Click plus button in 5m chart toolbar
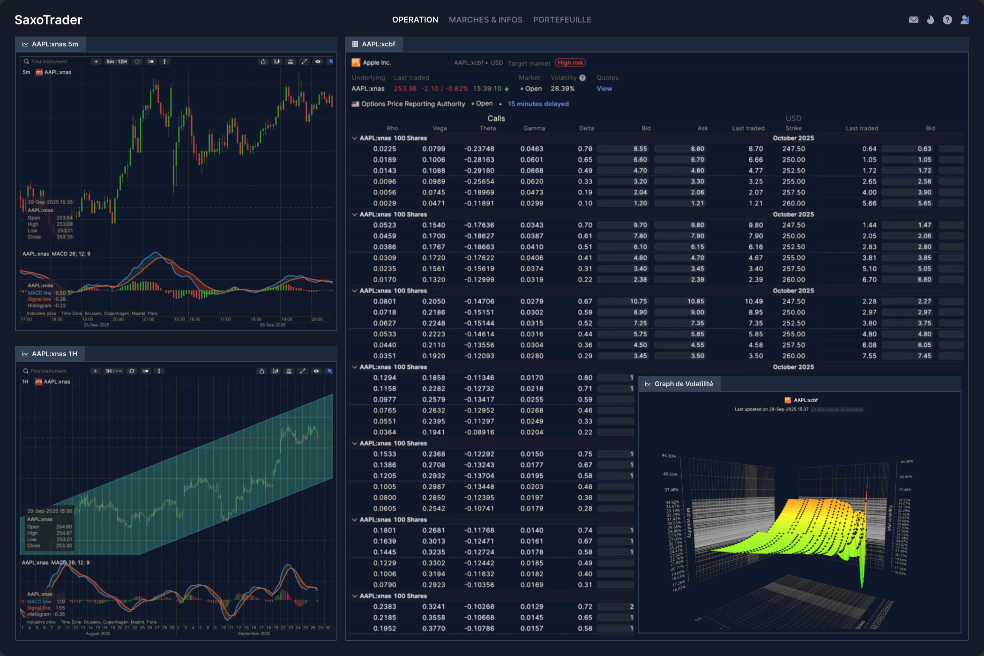984x656 pixels. pyautogui.click(x=96, y=61)
